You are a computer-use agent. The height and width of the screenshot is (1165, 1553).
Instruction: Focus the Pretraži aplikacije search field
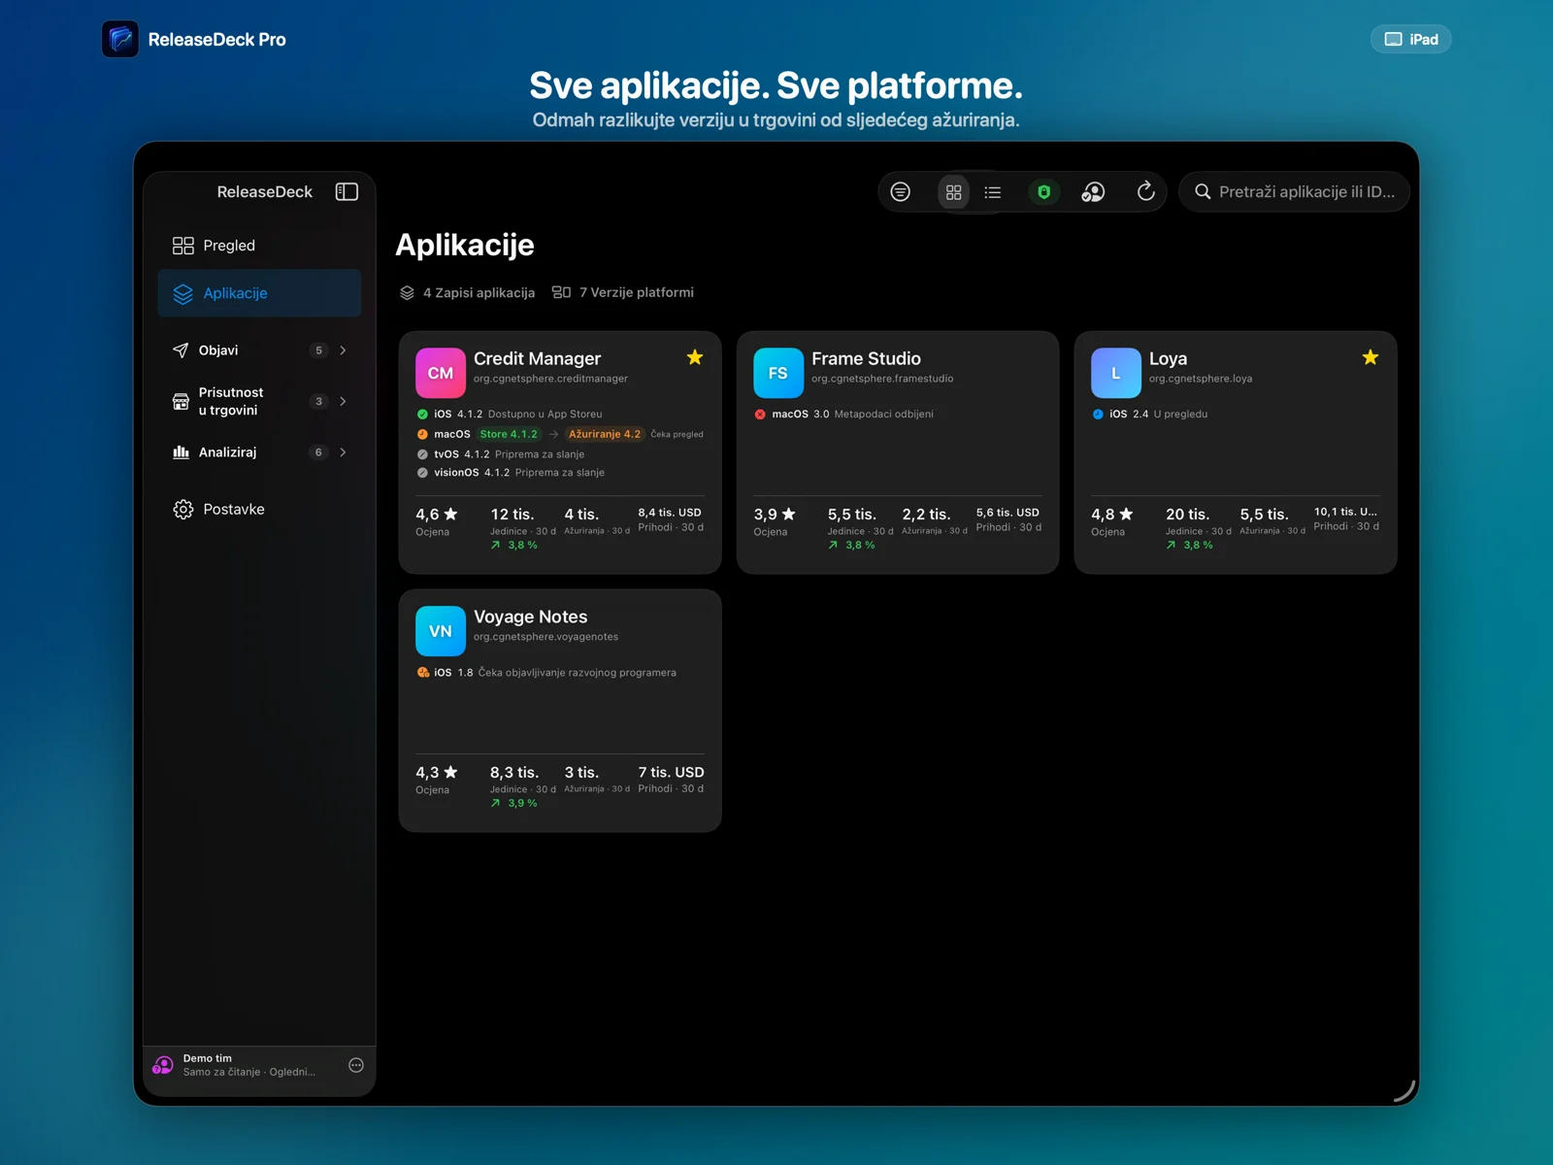[1294, 192]
